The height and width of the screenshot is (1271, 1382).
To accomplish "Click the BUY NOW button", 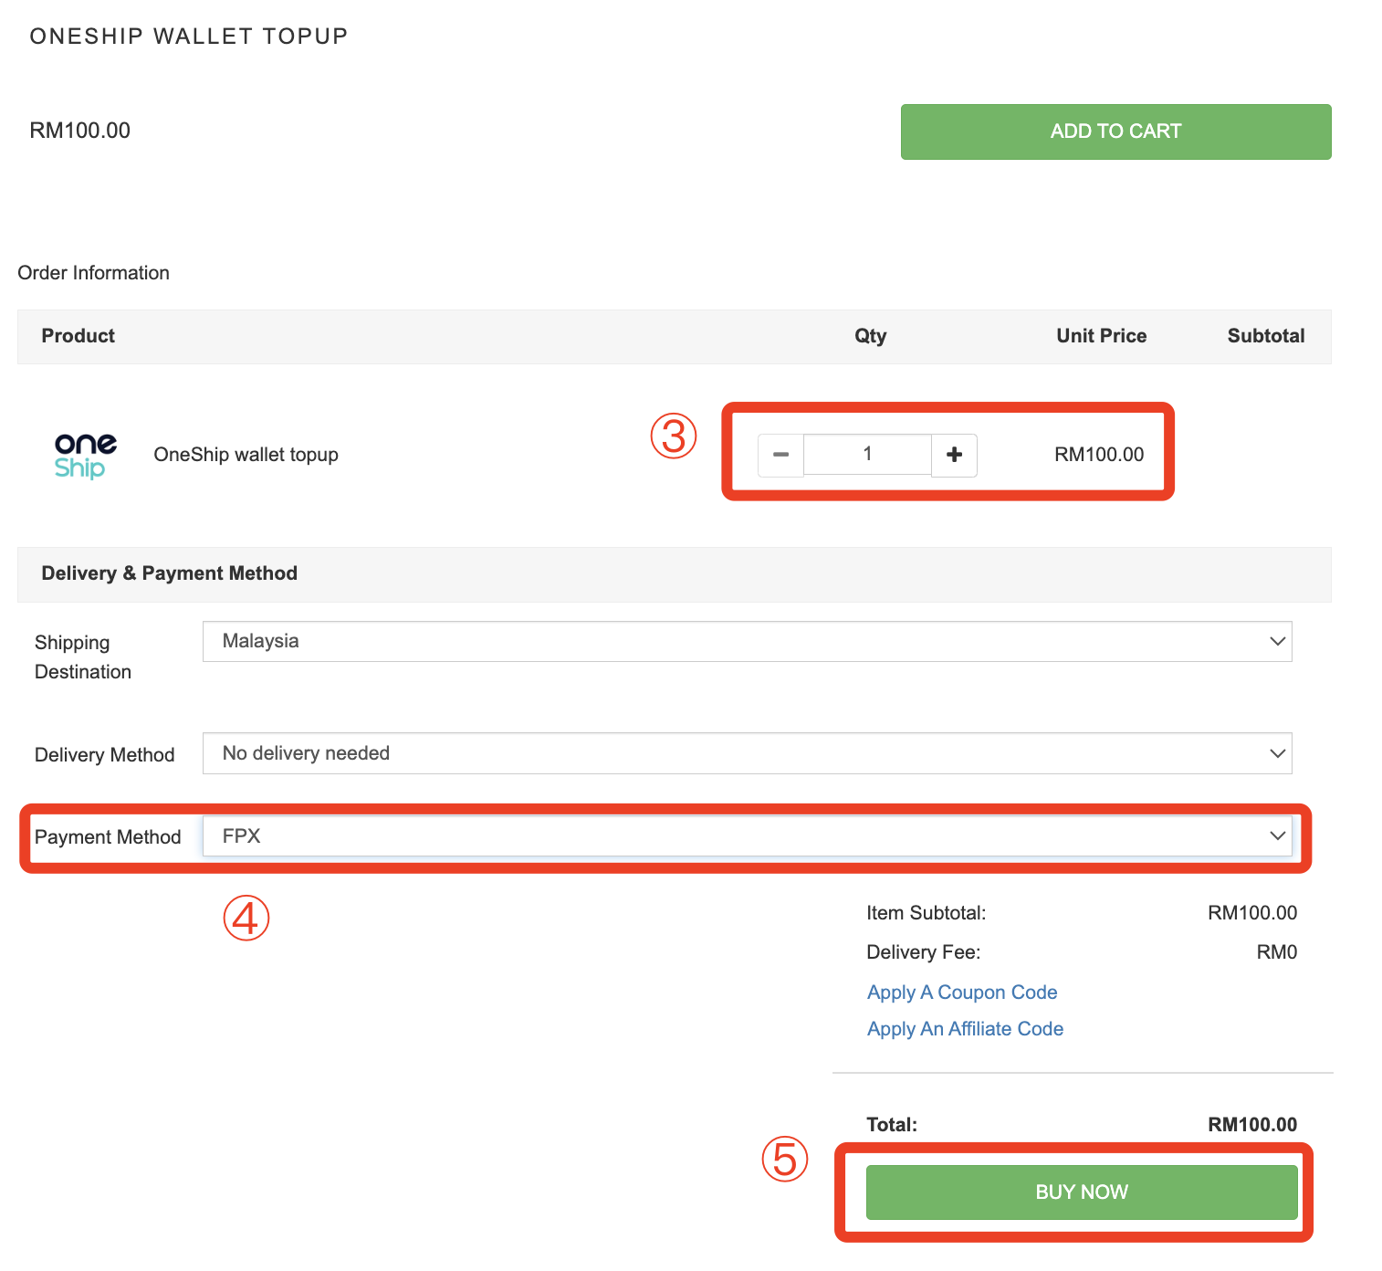I will tap(1082, 1192).
